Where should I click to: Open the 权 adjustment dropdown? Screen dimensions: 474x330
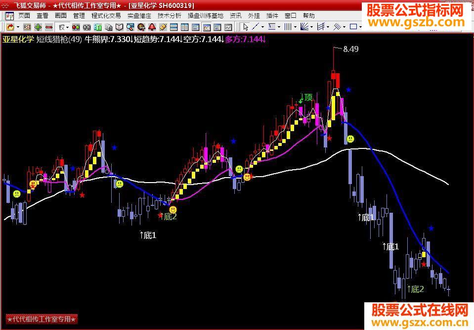point(63,27)
